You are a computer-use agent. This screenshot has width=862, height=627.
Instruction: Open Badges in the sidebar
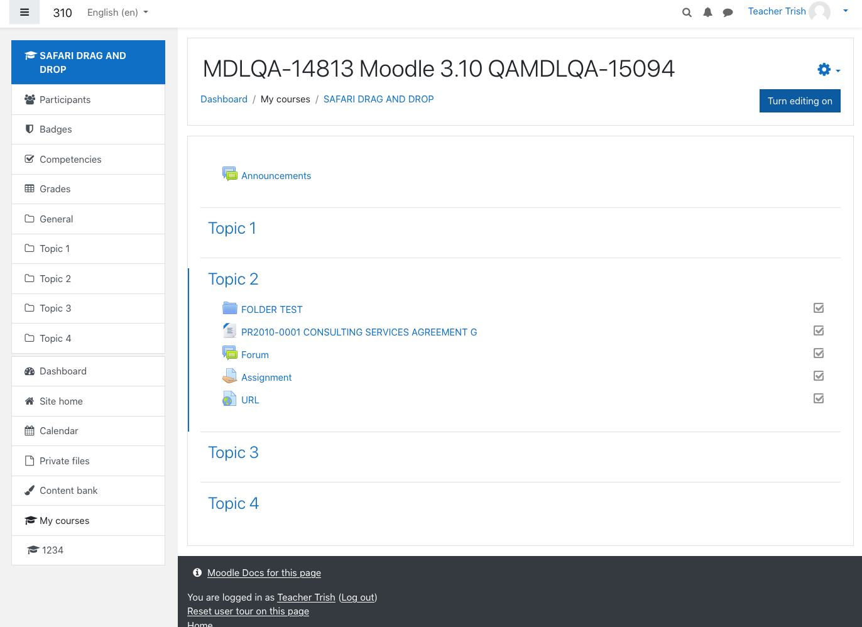click(x=88, y=129)
